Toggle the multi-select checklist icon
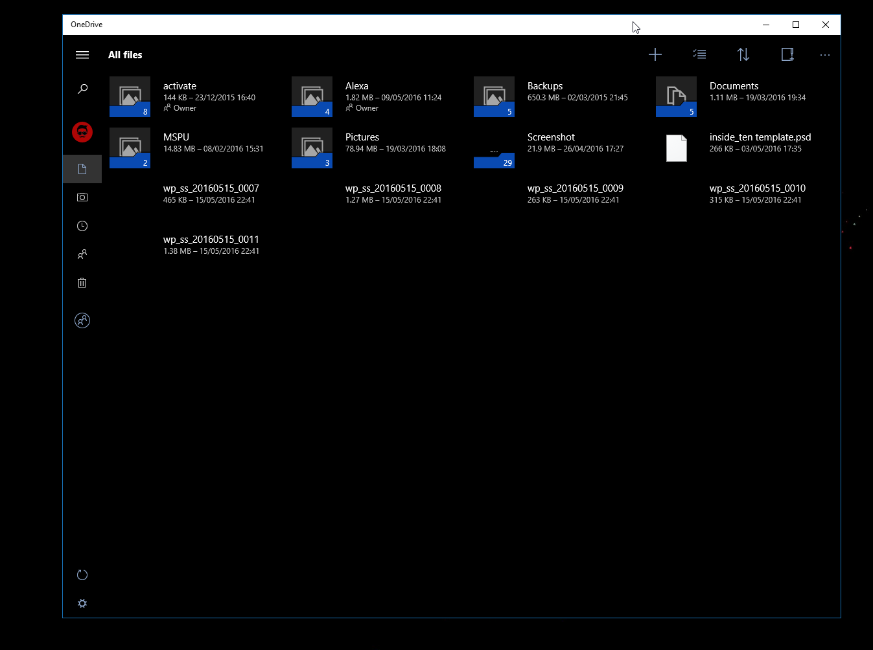873x650 pixels. (x=699, y=54)
